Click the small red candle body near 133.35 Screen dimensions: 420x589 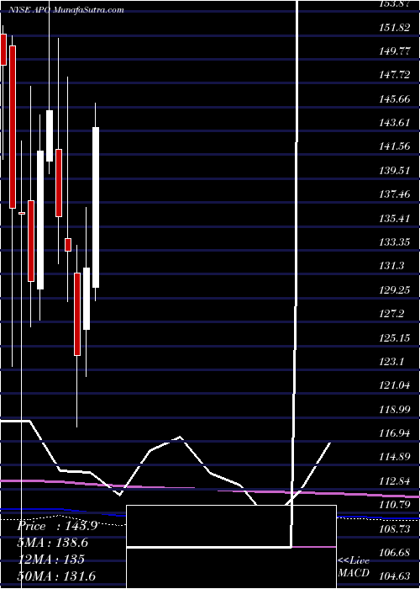coord(68,245)
